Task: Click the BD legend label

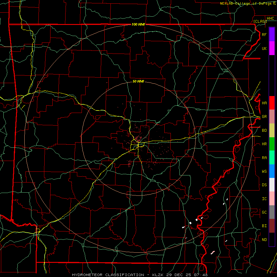Action: pos(264,130)
